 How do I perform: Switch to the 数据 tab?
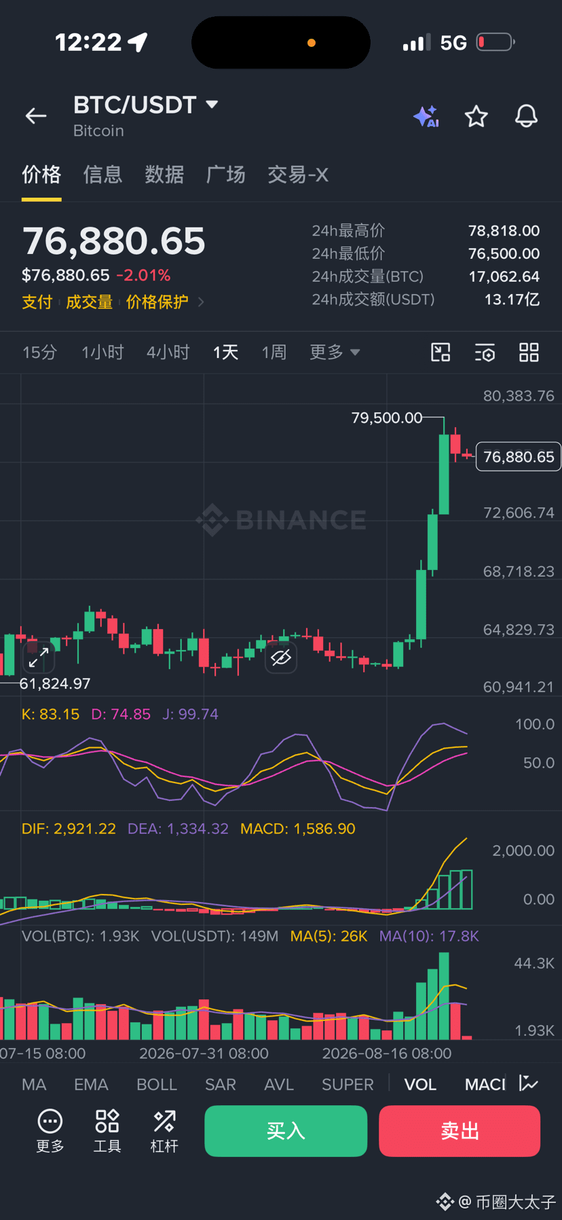164,175
